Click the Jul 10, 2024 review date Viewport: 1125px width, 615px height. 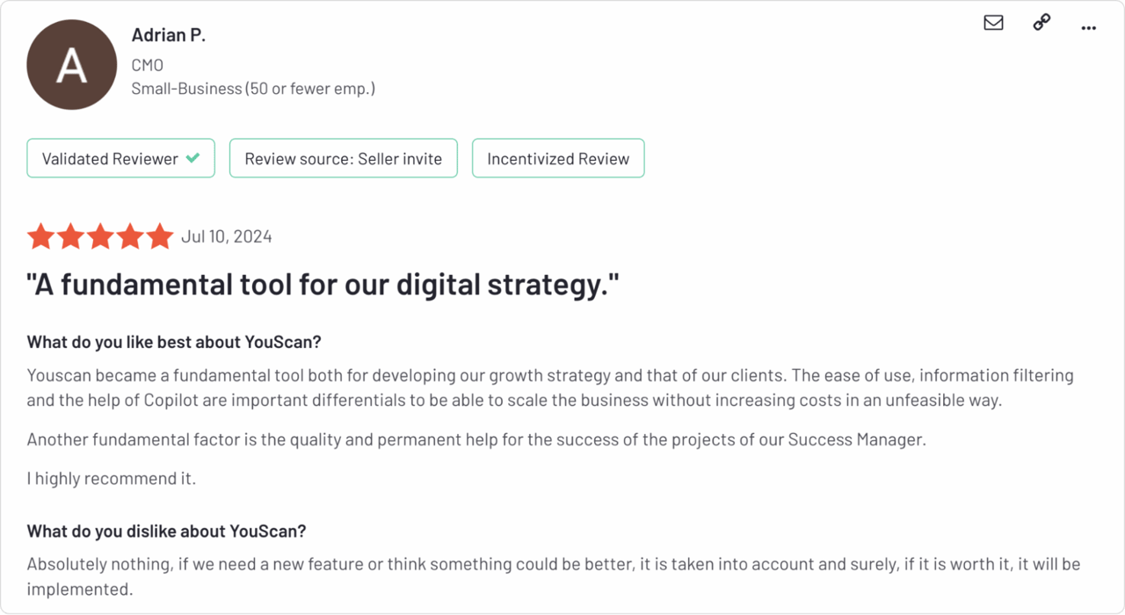[226, 236]
